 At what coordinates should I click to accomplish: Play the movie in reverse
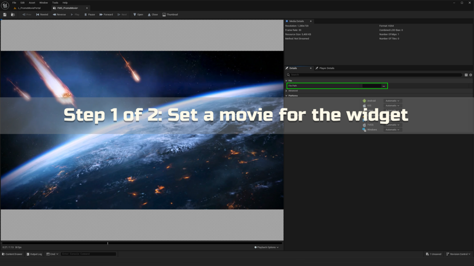(x=59, y=15)
